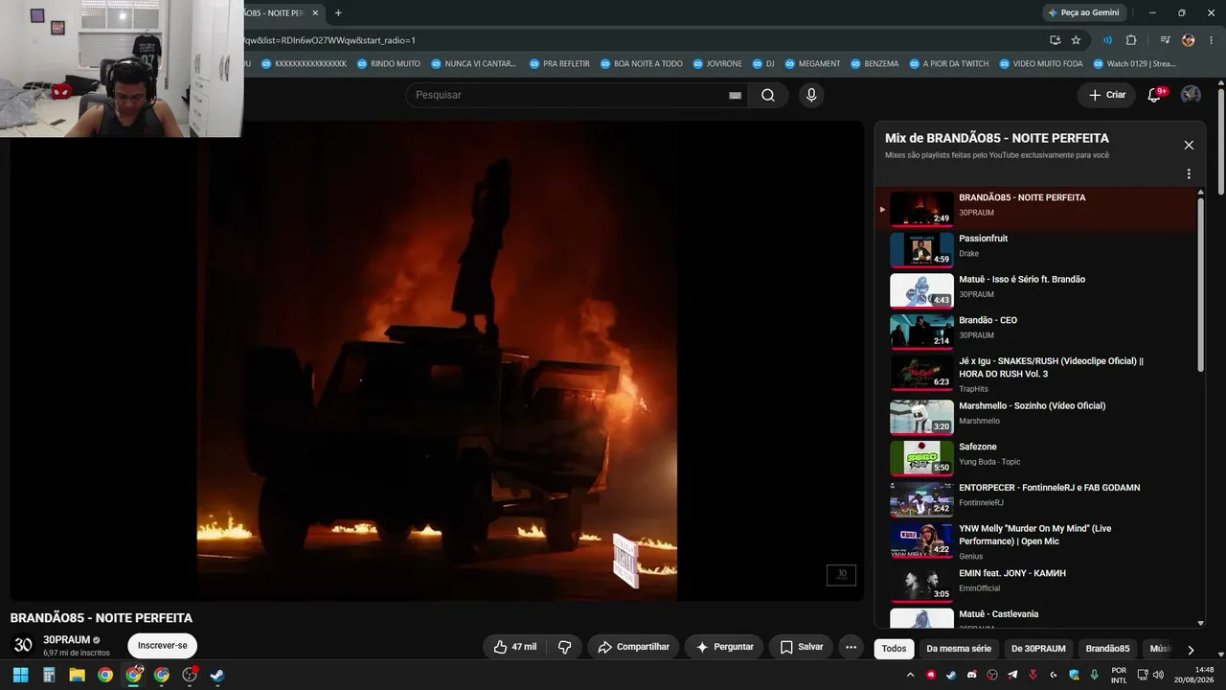Select the Brandão85 filter chip
Viewport: 1226px width, 690px height.
click(x=1107, y=649)
